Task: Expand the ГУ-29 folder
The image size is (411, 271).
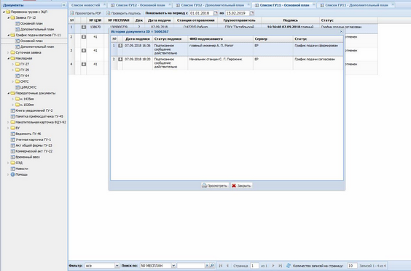Action: tap(13, 70)
